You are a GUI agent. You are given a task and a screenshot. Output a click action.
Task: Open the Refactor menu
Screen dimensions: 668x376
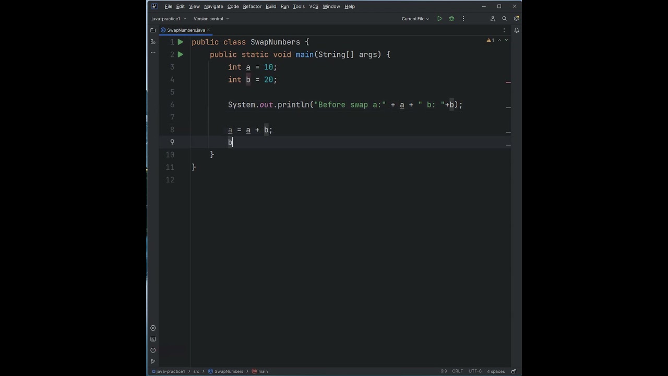252,6
